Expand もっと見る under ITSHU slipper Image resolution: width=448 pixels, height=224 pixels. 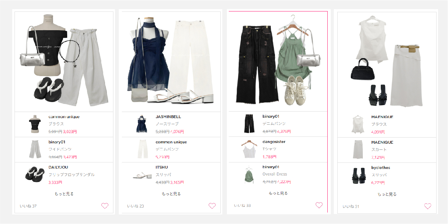pos(171,194)
